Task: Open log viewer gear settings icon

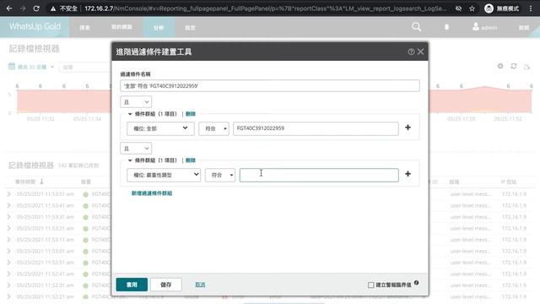Action: click(x=500, y=66)
